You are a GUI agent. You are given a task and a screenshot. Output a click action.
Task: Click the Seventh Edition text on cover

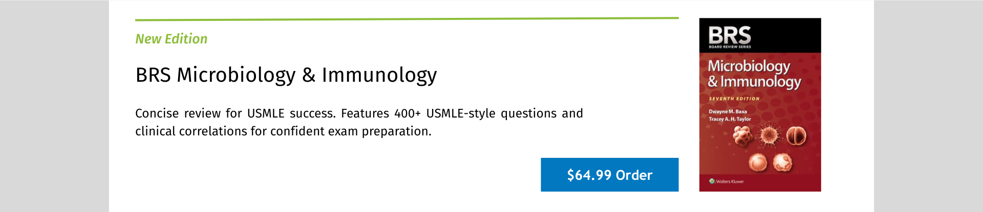pos(734,99)
